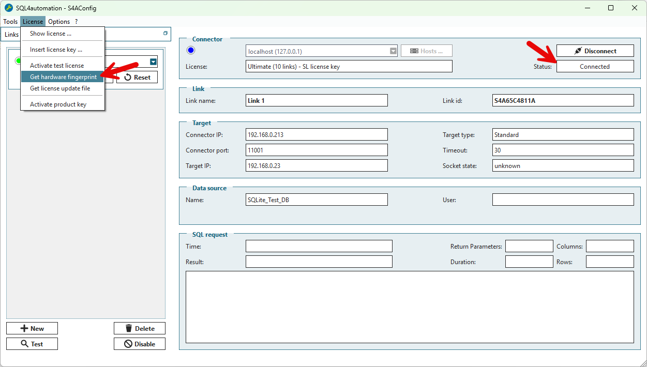
Task: Click the SQL request Result field
Action: (x=319, y=262)
